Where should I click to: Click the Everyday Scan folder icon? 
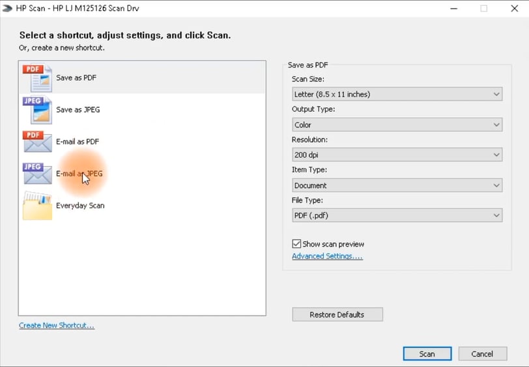(37, 206)
